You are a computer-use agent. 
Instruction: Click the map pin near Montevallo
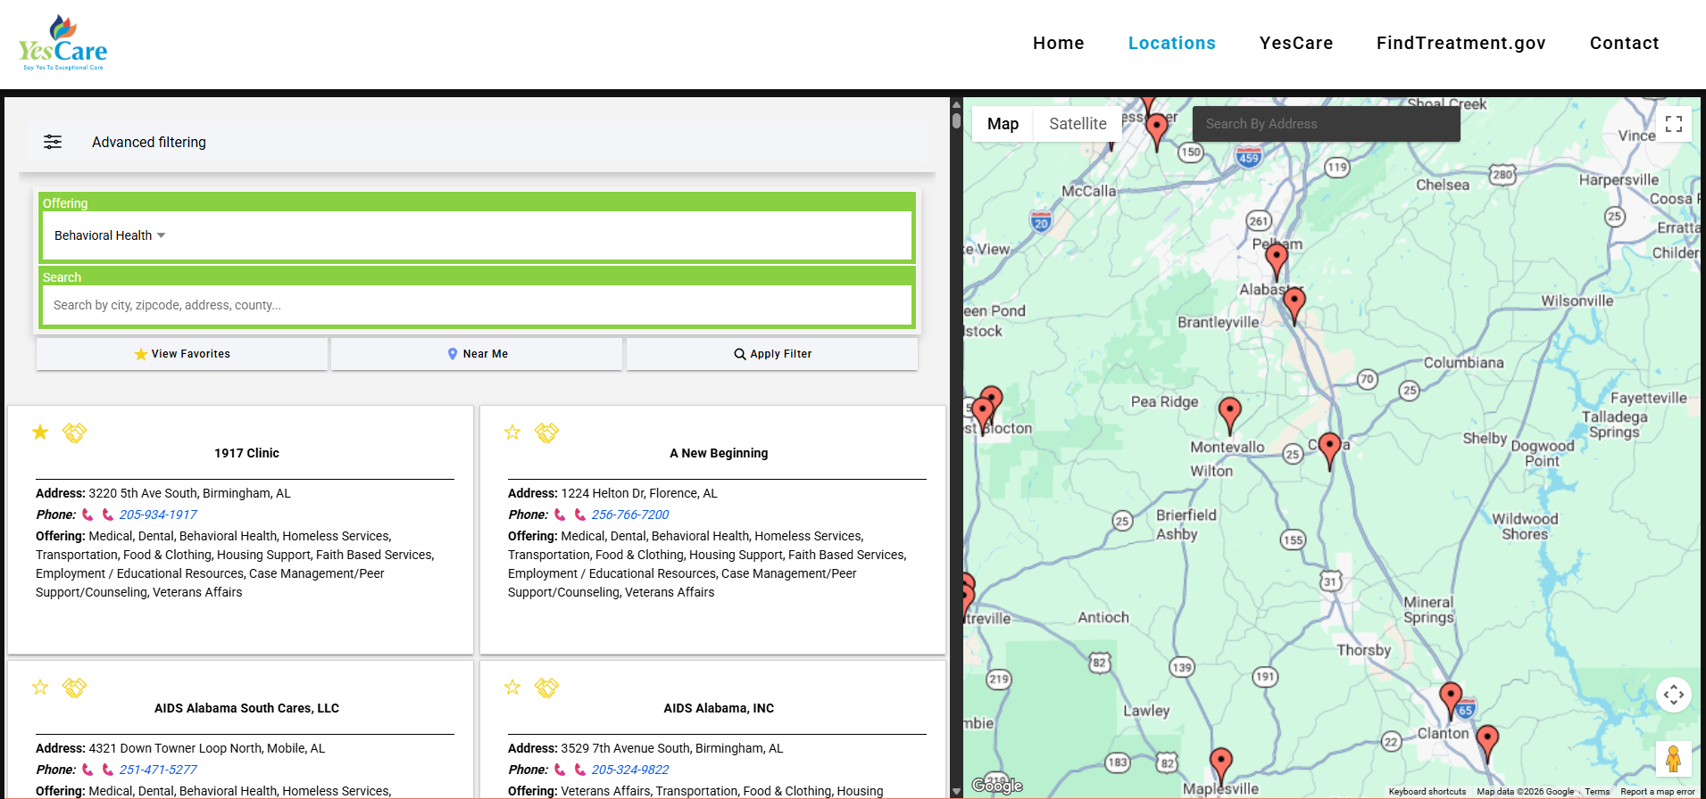coord(1229,415)
